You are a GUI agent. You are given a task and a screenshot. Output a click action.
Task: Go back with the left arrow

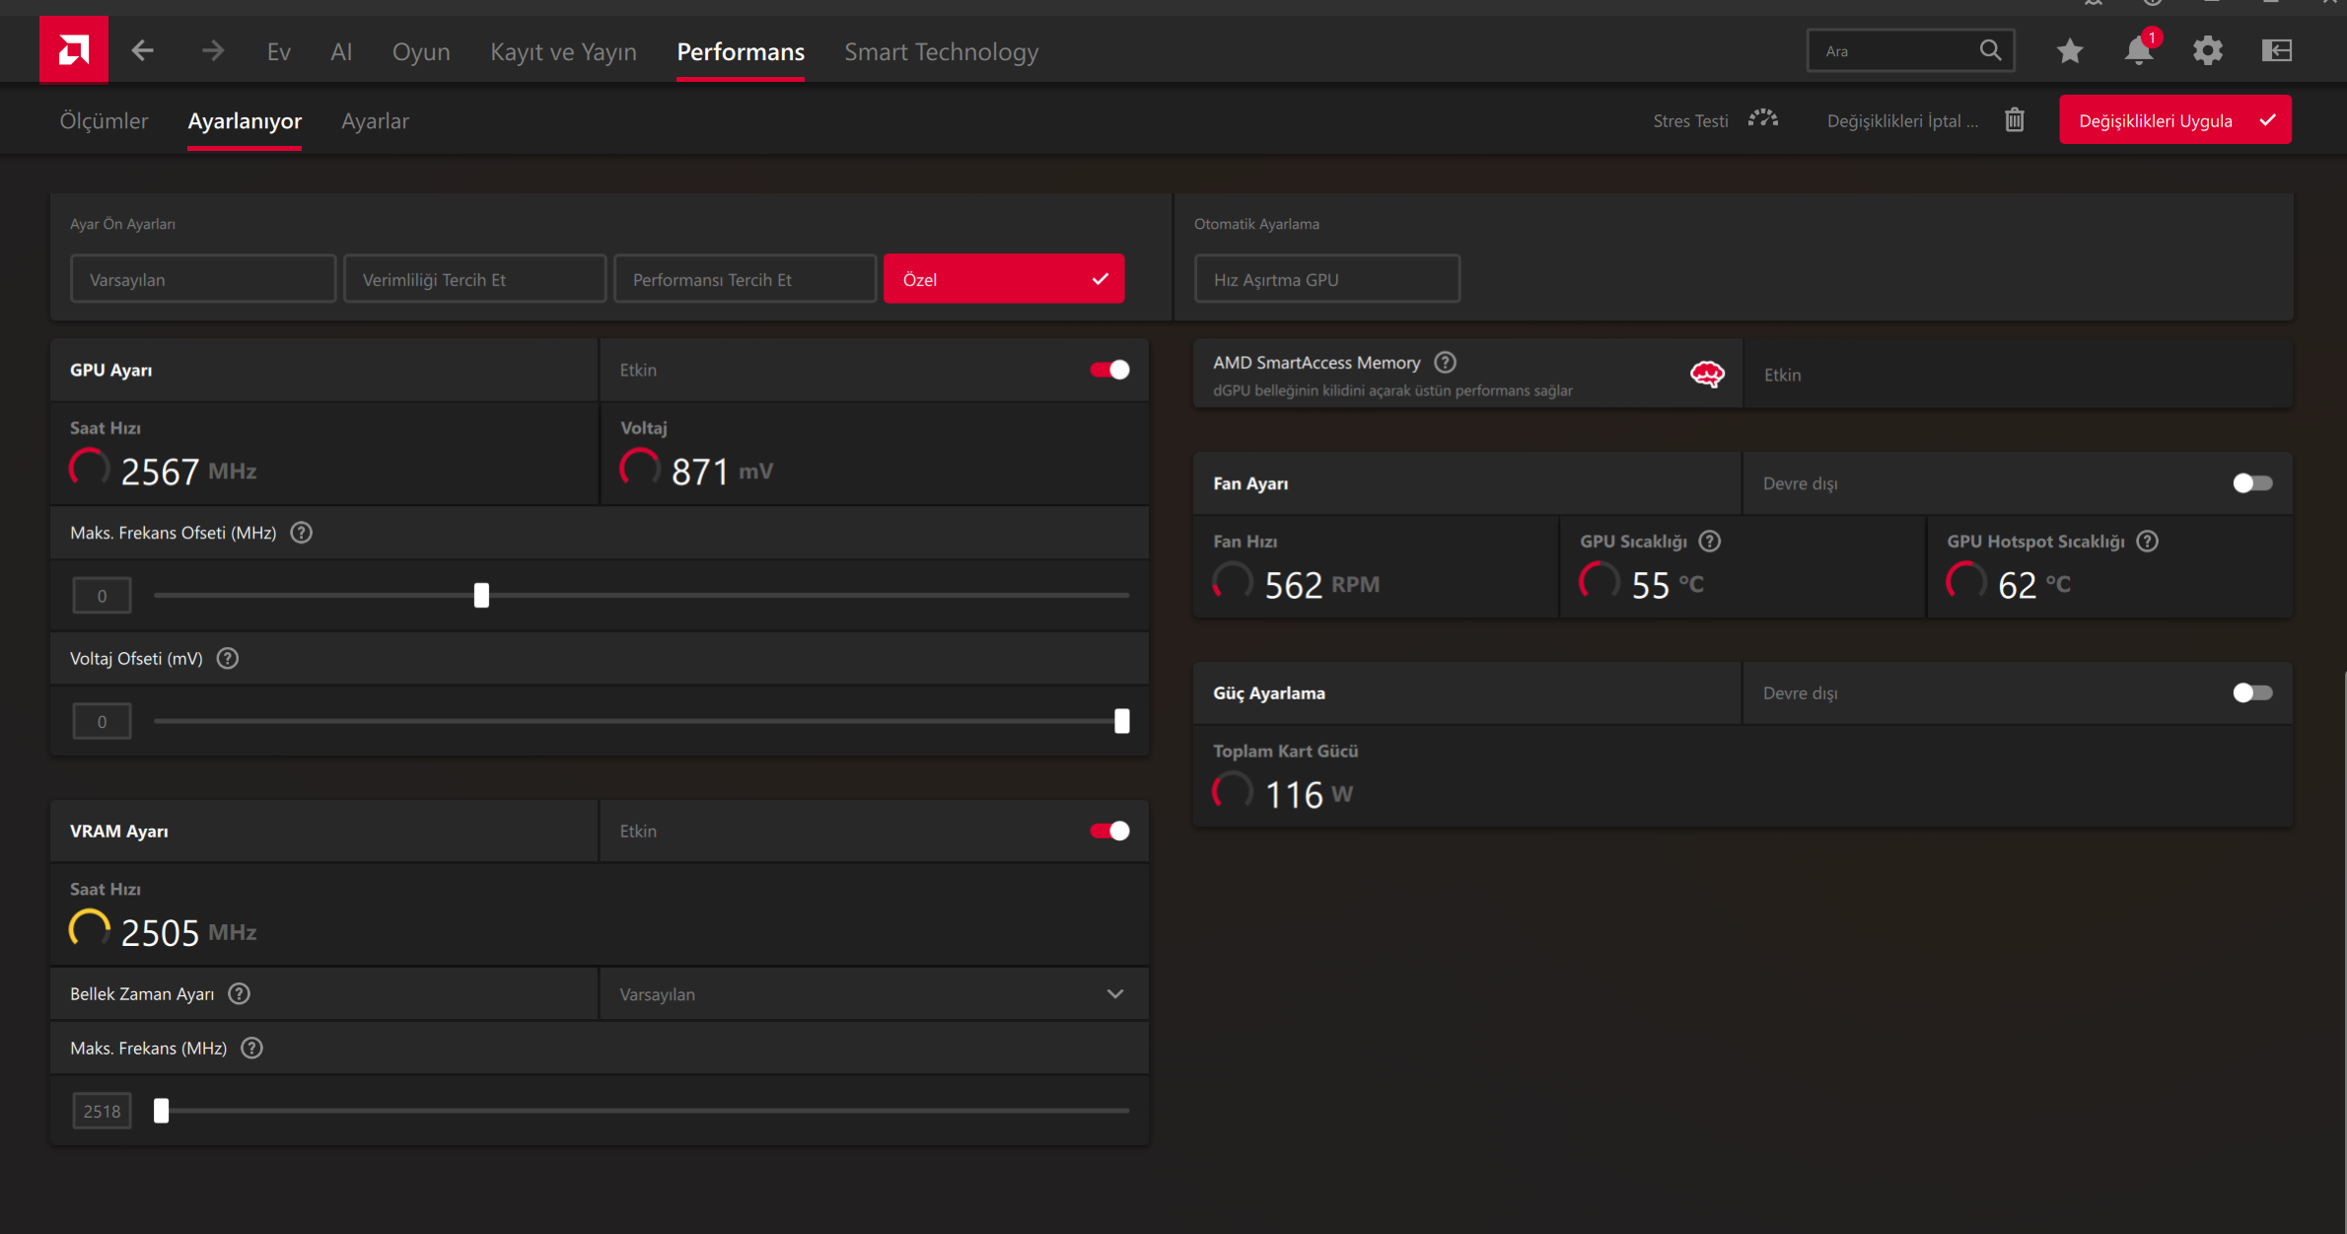click(x=143, y=50)
